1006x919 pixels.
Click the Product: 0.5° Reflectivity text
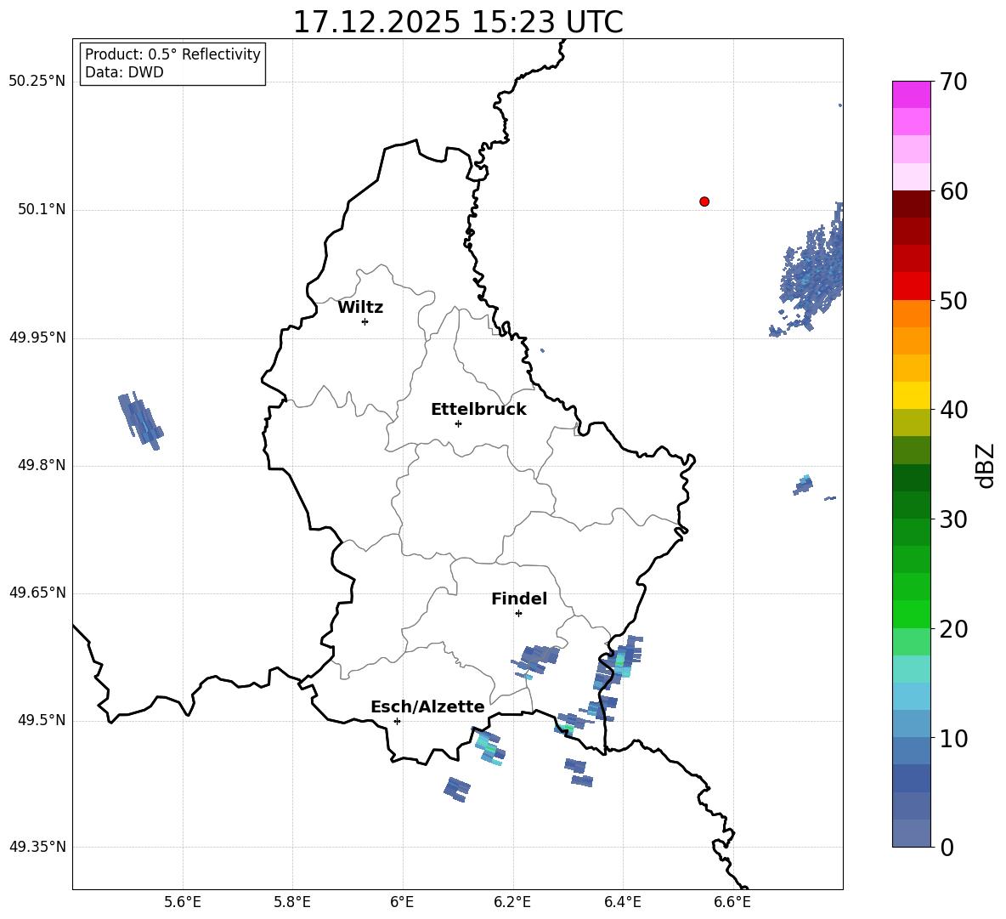[x=172, y=54]
